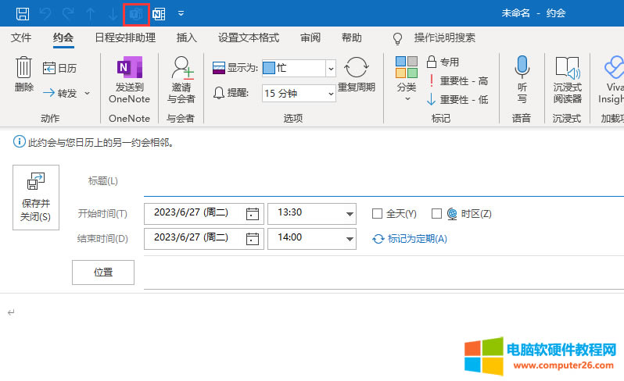Click the 操作说明搜索 search box
This screenshot has width=624, height=381.
pyautogui.click(x=444, y=37)
